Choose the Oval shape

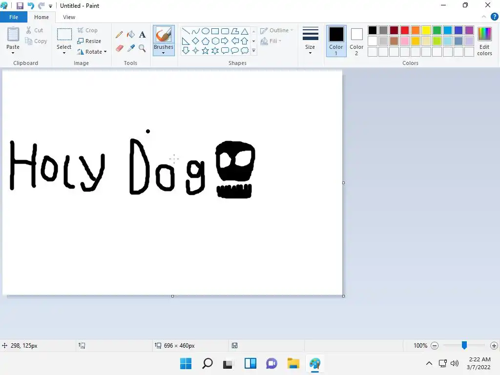pyautogui.click(x=206, y=31)
